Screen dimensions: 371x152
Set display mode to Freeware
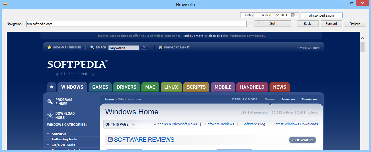tap(288, 99)
